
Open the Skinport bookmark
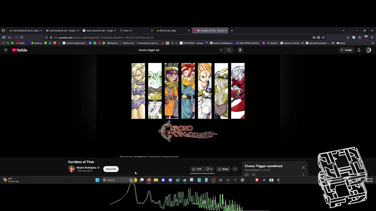113,43
